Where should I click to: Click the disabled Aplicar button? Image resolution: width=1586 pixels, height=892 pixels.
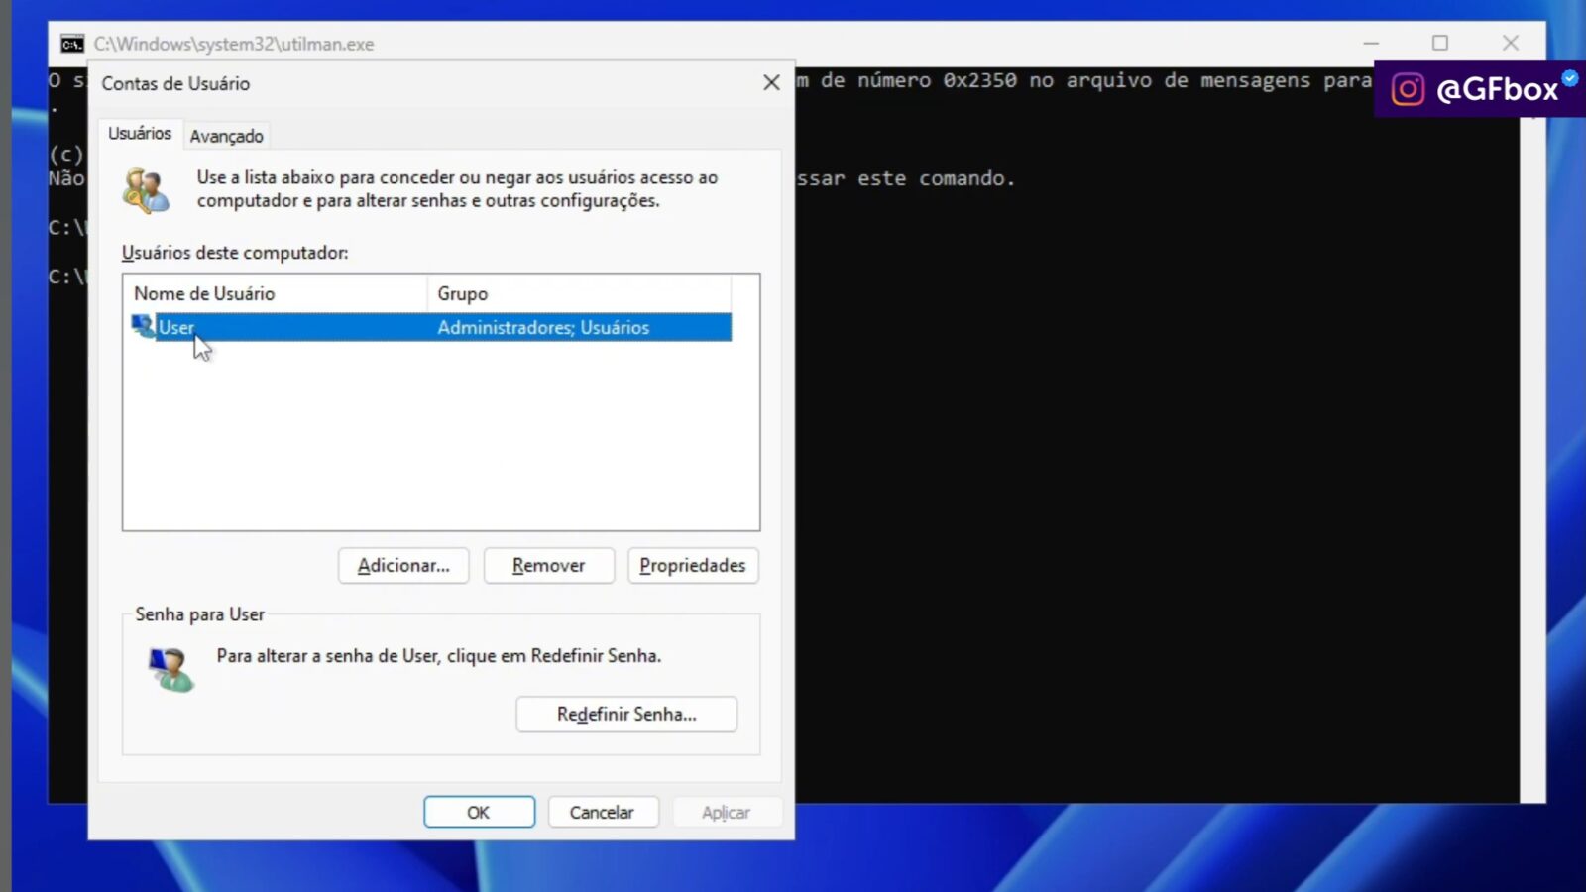[x=727, y=812]
